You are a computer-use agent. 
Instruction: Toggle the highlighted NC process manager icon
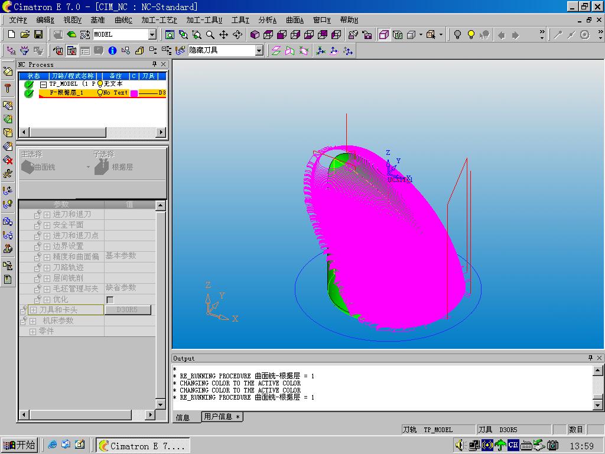71,51
